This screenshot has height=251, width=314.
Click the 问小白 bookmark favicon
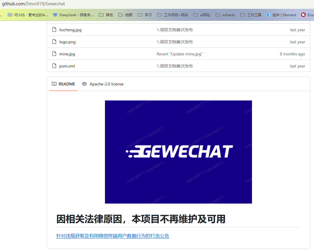click(x=10, y=15)
